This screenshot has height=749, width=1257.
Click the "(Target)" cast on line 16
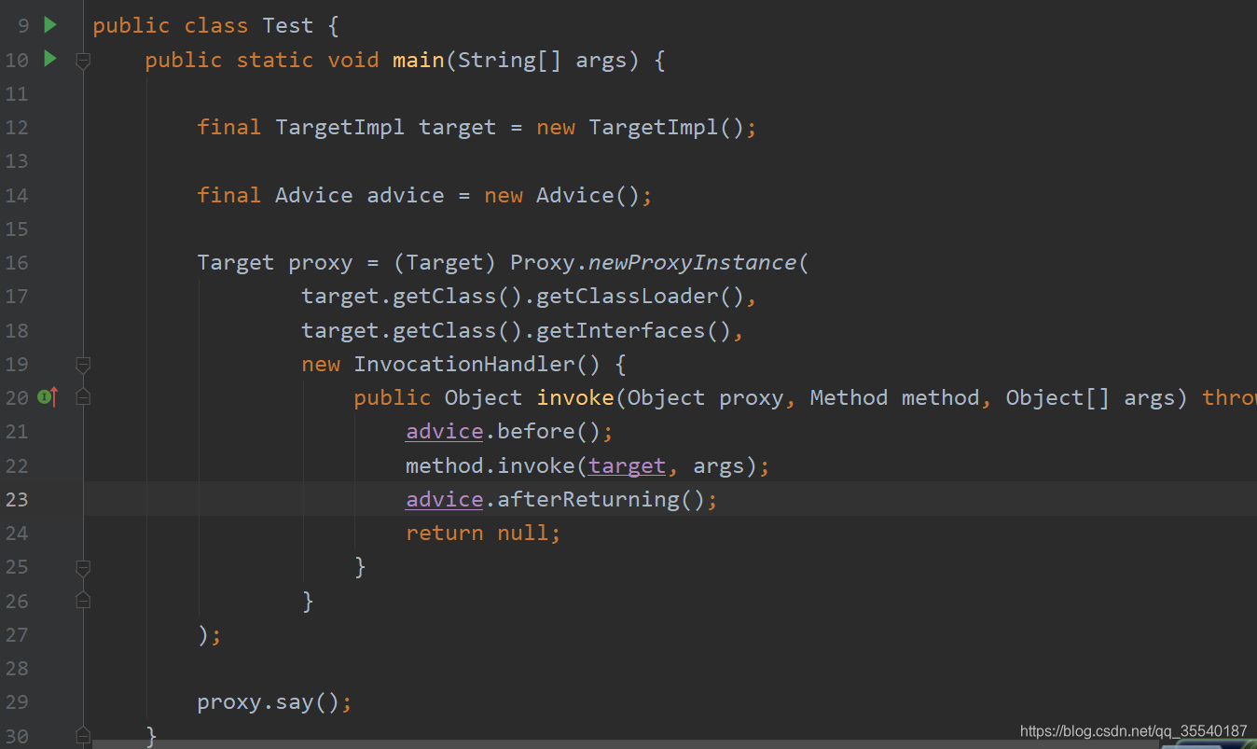[445, 263]
